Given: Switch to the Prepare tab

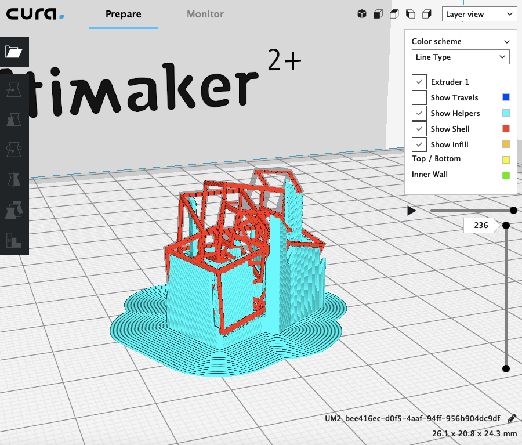Looking at the screenshot, I should (124, 15).
